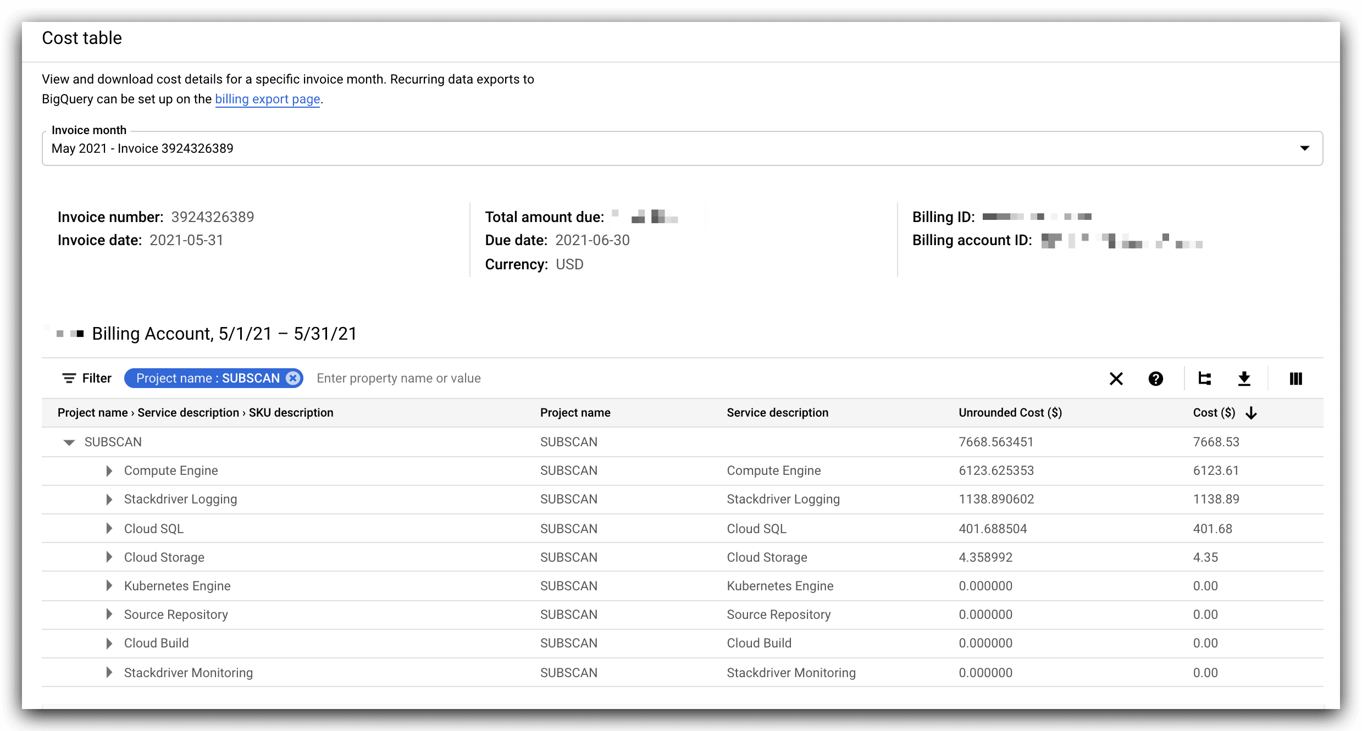Image resolution: width=1362 pixels, height=731 pixels.
Task: Expand the Cloud SQL row
Action: tap(109, 529)
